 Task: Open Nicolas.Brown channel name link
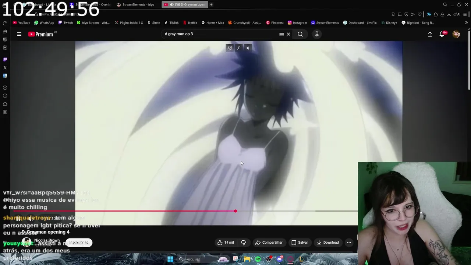coord(47,240)
